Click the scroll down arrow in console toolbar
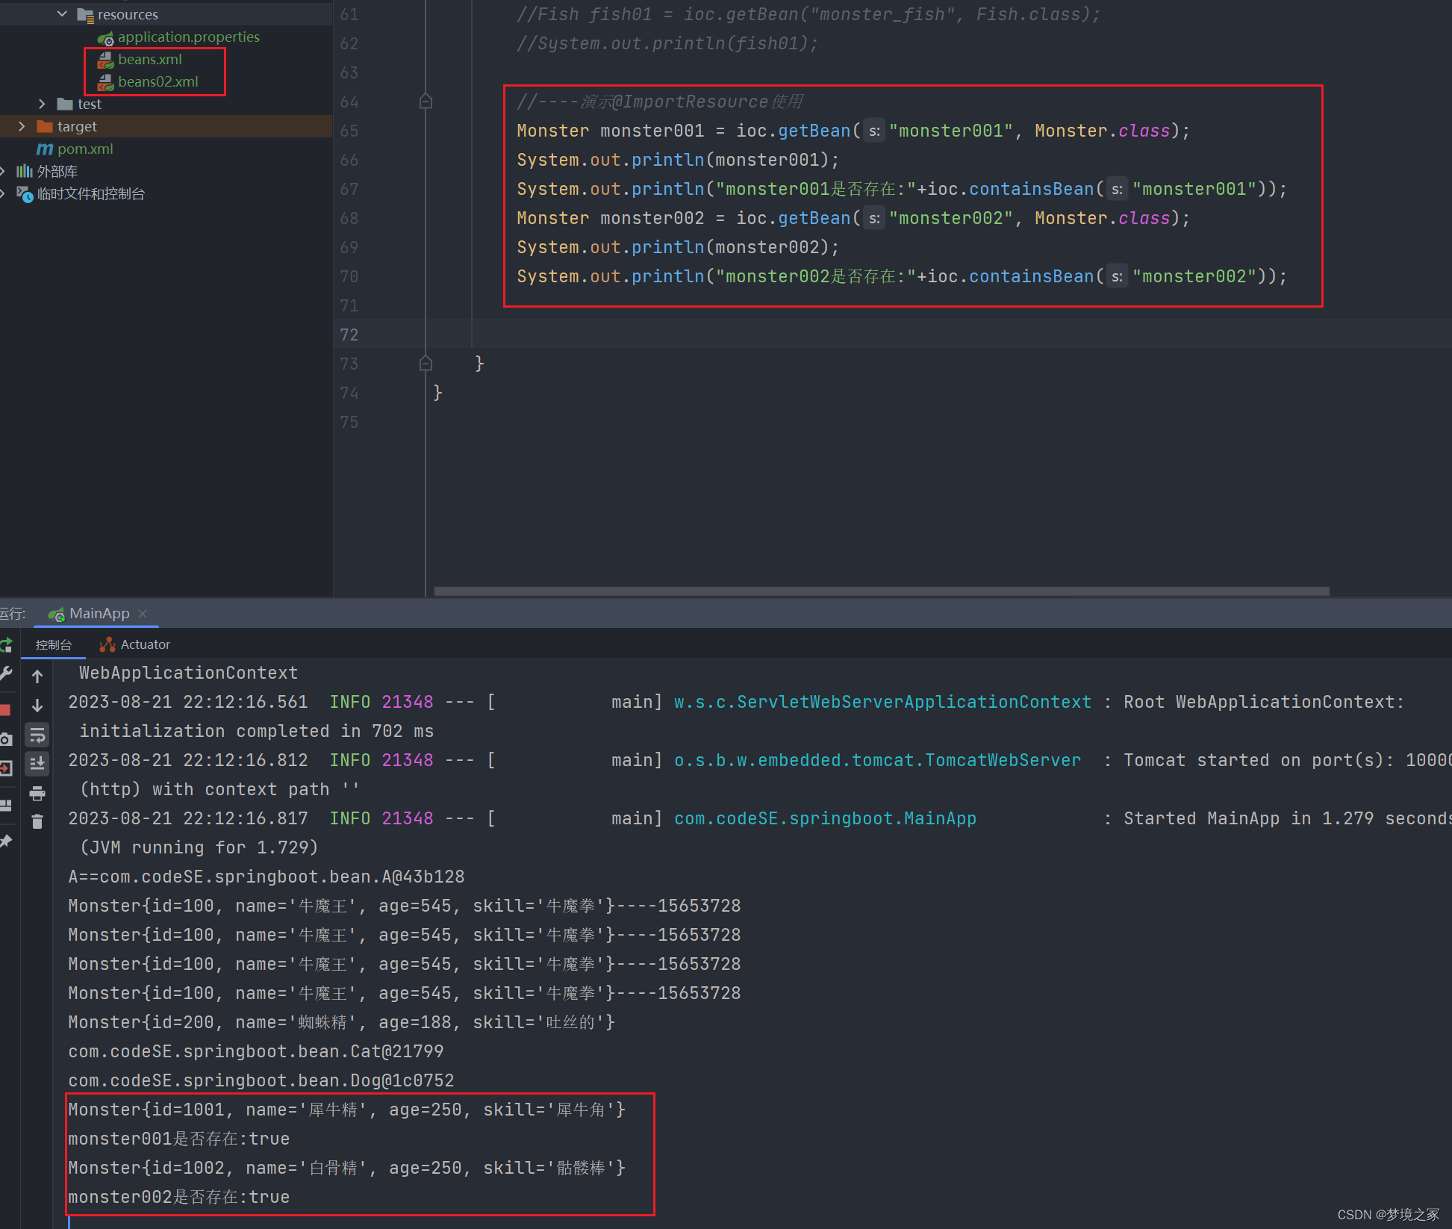 coord(37,706)
